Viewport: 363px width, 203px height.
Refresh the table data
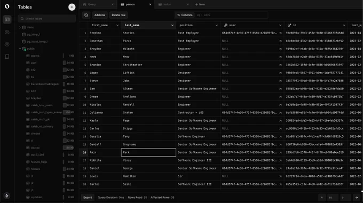(x=86, y=15)
